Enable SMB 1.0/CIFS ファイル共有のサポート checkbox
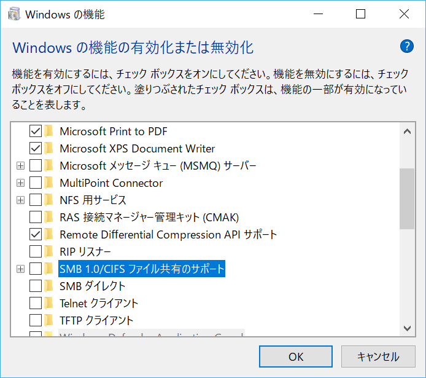Image resolution: width=426 pixels, height=378 pixels. (36, 269)
